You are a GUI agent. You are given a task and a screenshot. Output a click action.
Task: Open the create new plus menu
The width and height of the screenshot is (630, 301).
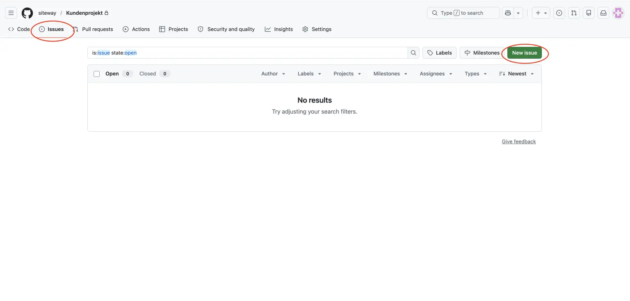tap(541, 13)
